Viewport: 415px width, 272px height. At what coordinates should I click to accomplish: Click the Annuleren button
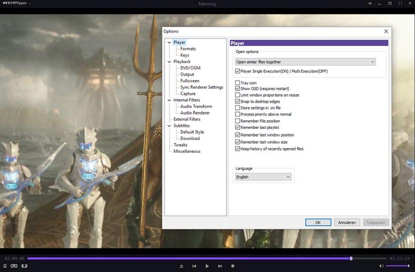(346, 222)
